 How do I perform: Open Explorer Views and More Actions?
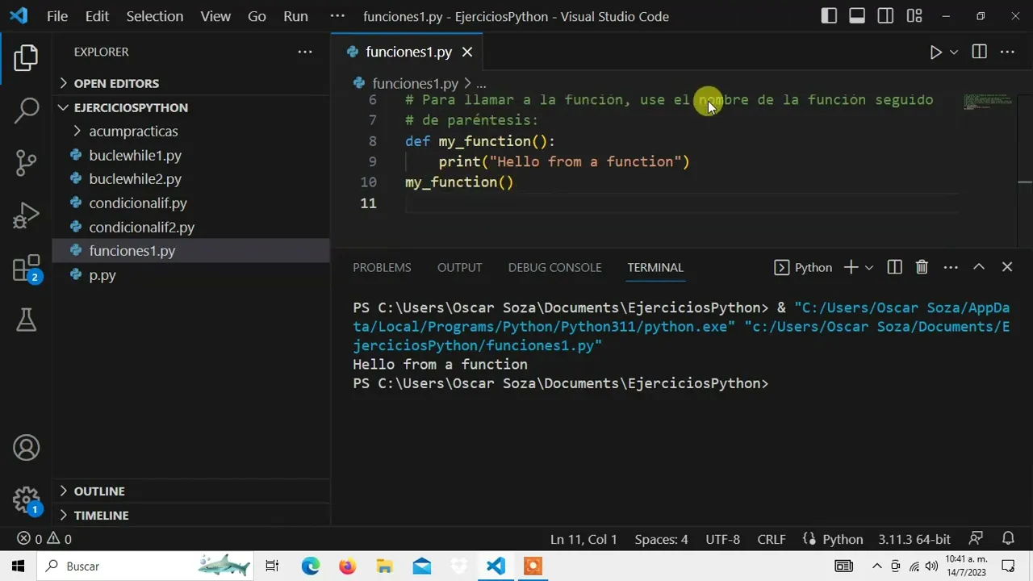304,52
